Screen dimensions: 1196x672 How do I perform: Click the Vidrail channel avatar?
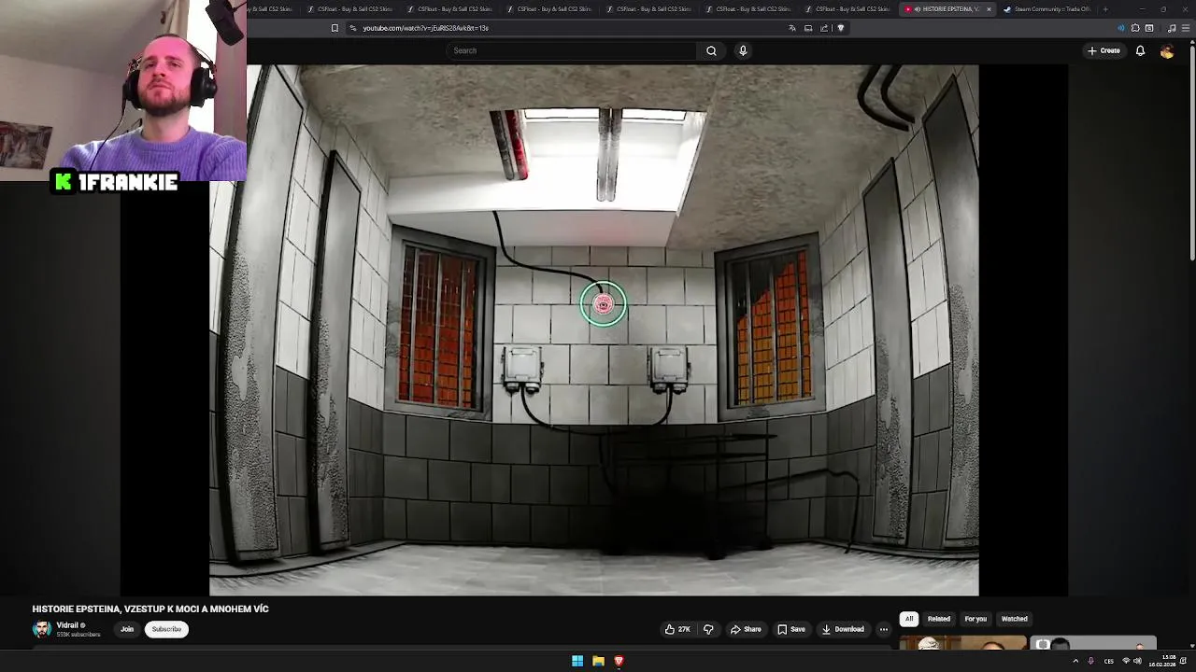(x=41, y=629)
